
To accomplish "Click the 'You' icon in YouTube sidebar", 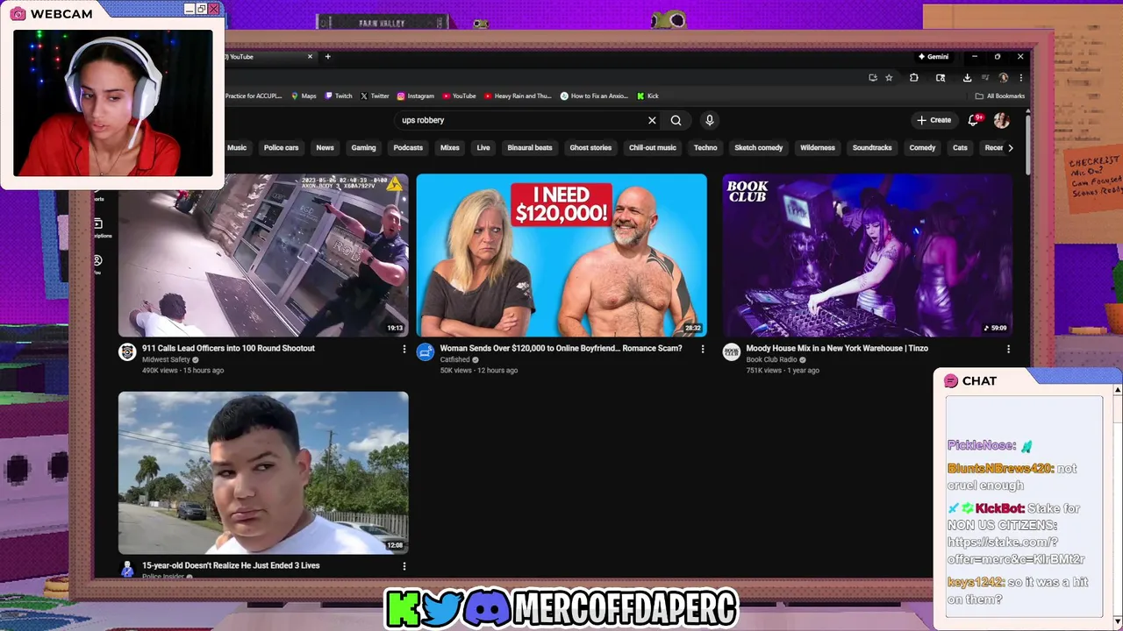I will pos(97,260).
